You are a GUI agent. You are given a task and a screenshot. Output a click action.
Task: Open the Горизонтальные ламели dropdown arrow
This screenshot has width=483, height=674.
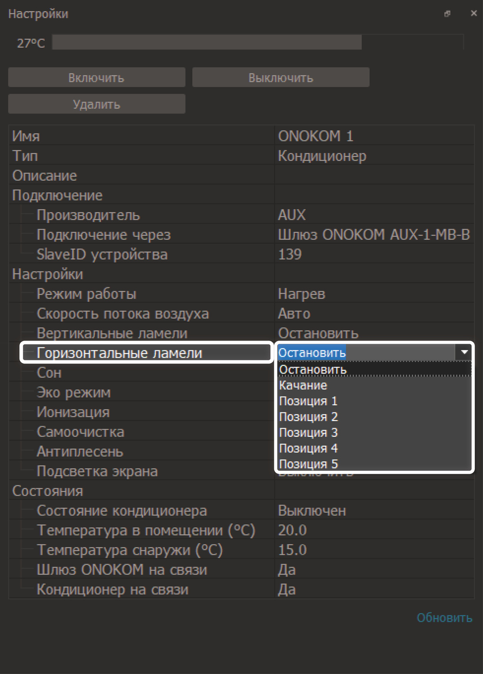pyautogui.click(x=464, y=353)
